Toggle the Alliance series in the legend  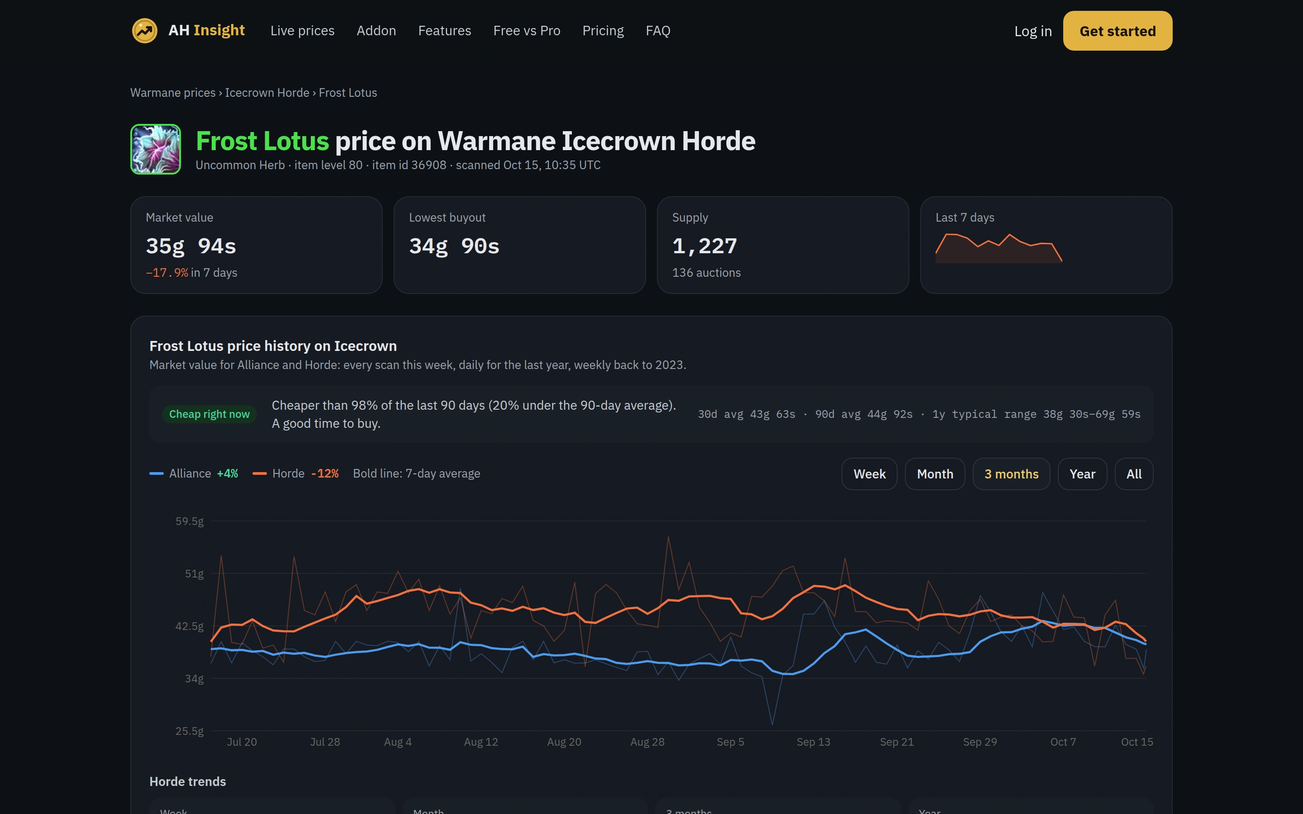194,473
